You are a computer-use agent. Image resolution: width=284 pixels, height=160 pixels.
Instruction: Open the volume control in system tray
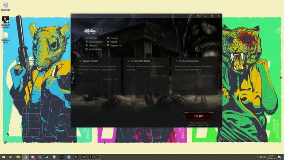pyautogui.click(x=264, y=157)
